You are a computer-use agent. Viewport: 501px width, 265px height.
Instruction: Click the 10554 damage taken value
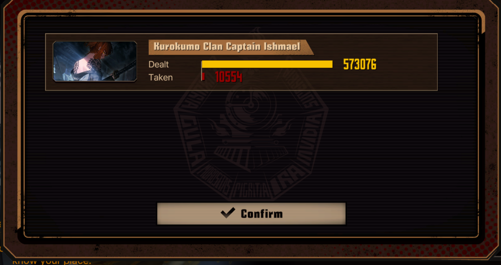click(229, 77)
